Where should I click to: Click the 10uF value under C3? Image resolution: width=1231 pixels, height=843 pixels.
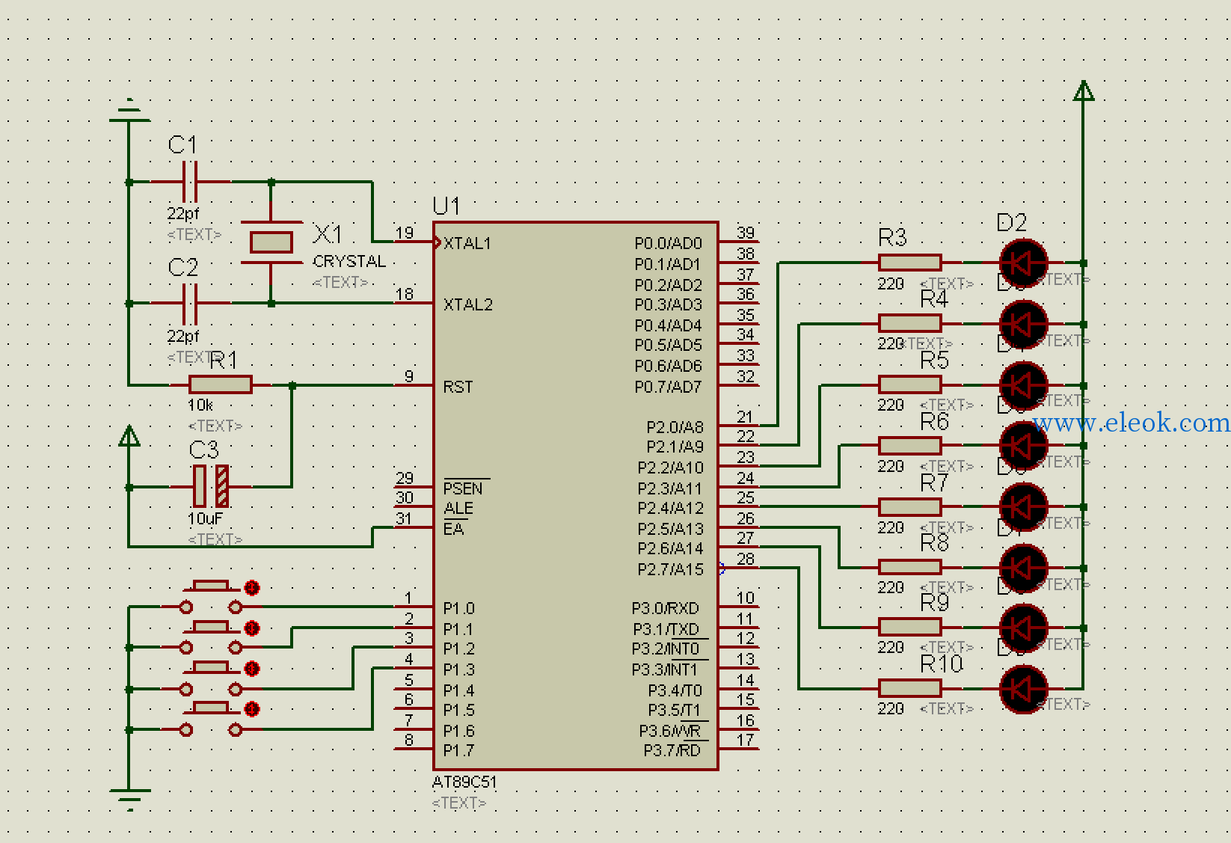coord(205,518)
